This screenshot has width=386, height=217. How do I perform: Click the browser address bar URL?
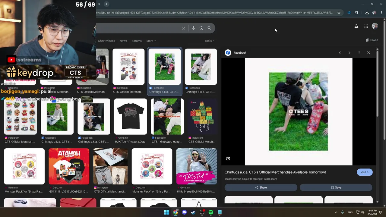click(215, 13)
